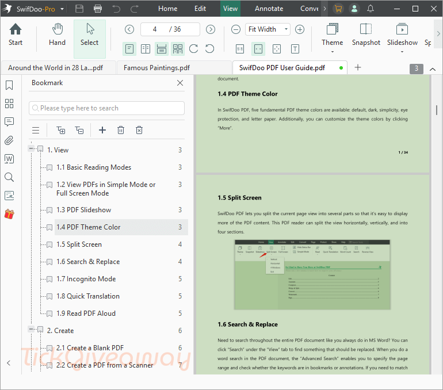The width and height of the screenshot is (443, 390).
Task: Zoom out with minus button
Action: click(236, 29)
